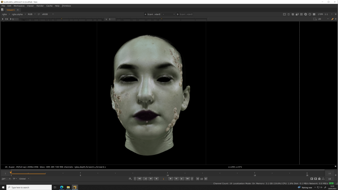Open the 170% zoom level menu
Screen dimensions: 338x190
(320, 14)
